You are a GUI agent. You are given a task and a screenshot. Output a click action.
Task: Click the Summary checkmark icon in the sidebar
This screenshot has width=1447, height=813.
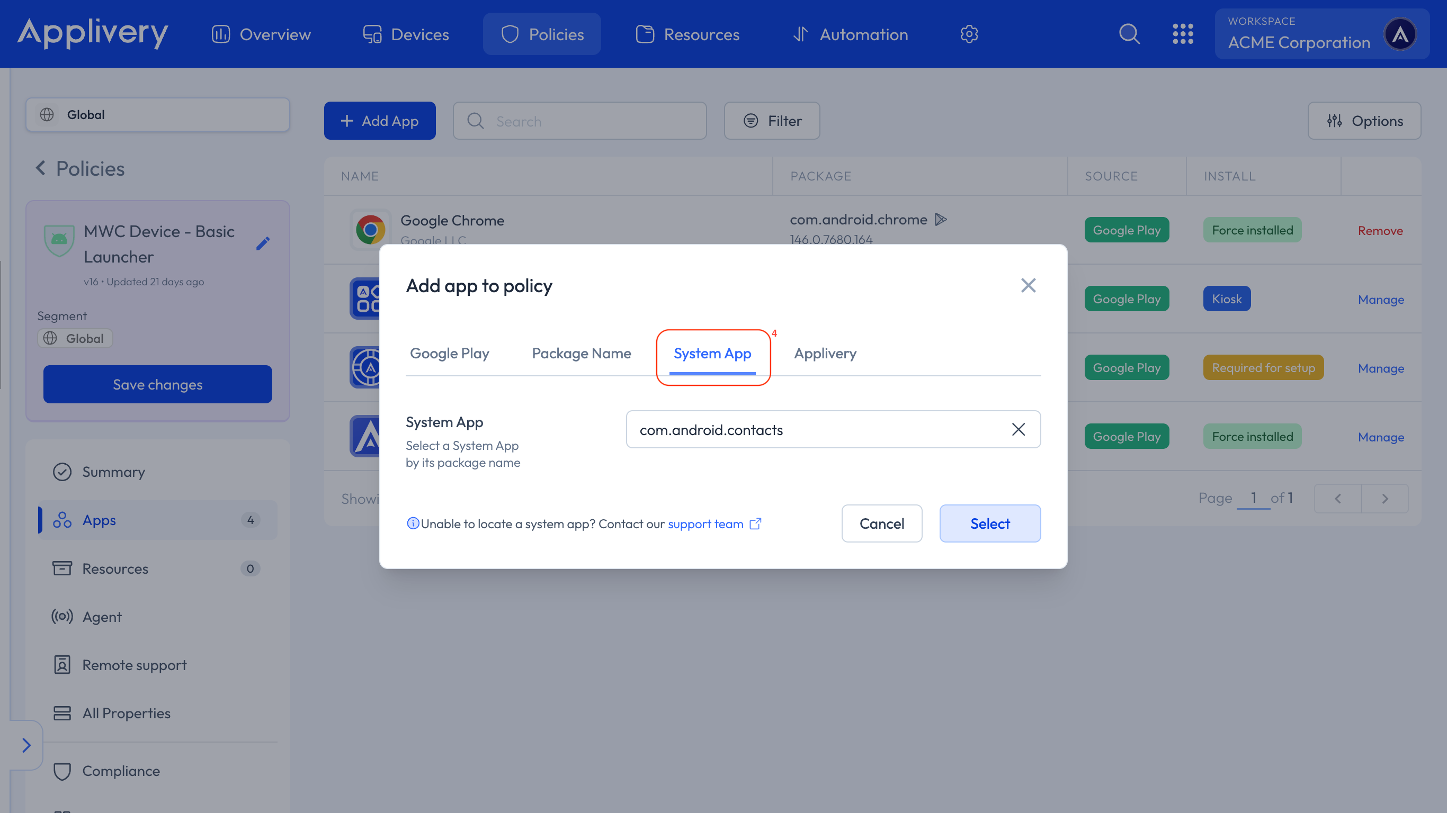point(62,472)
